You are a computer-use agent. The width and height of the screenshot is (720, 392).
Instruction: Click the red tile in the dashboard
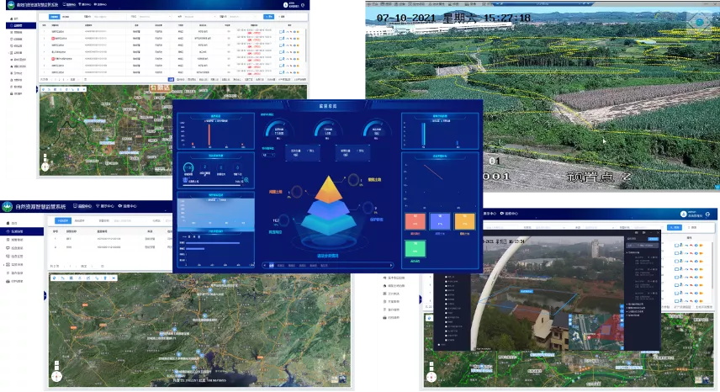pyautogui.click(x=415, y=221)
